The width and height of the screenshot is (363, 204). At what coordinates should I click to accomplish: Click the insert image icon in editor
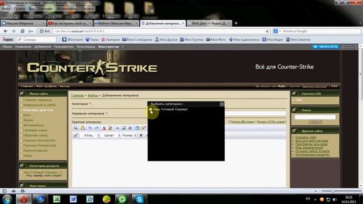click(x=124, y=128)
